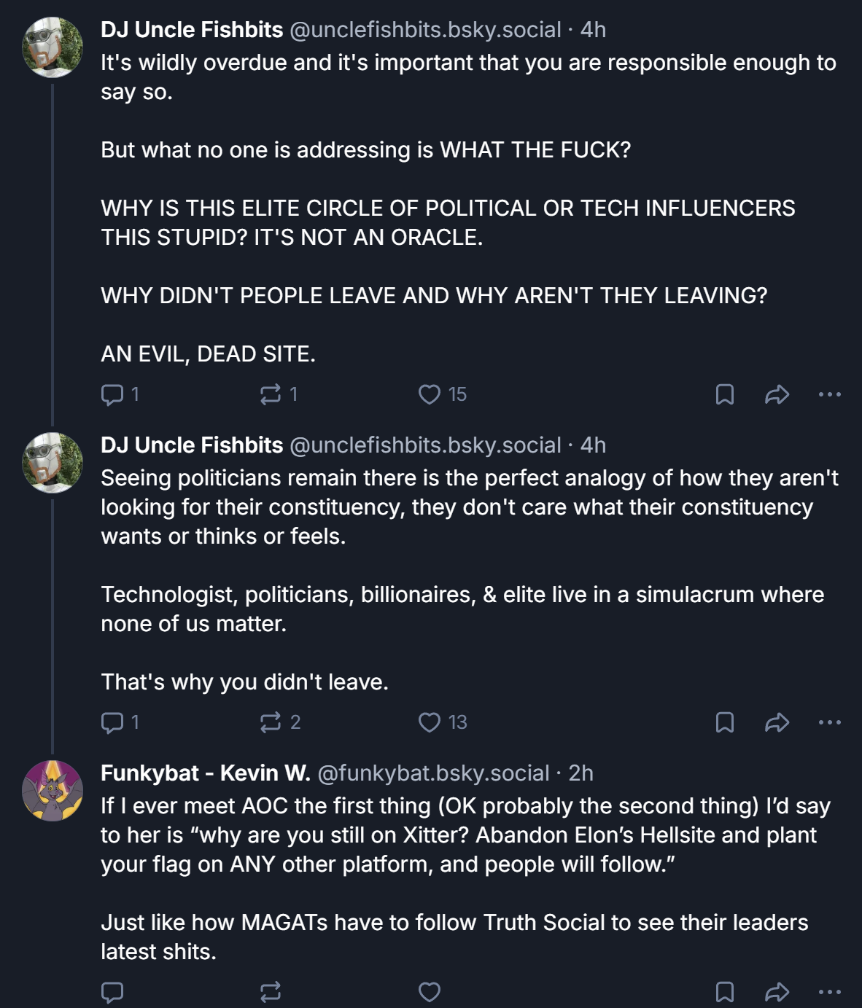The image size is (862, 1008).
Task: Open first DJ Uncle Fishbits avatar
Action: (x=53, y=47)
